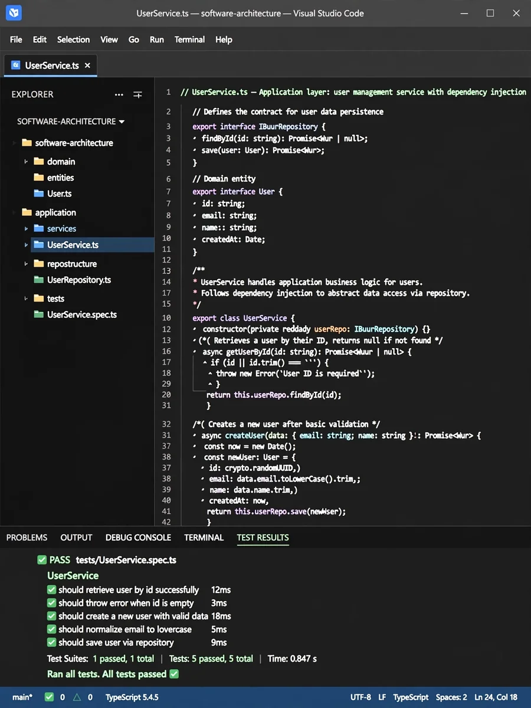Viewport: 531px width, 708px height.
Task: Collapse the application folder arrow
Action: pos(15,212)
